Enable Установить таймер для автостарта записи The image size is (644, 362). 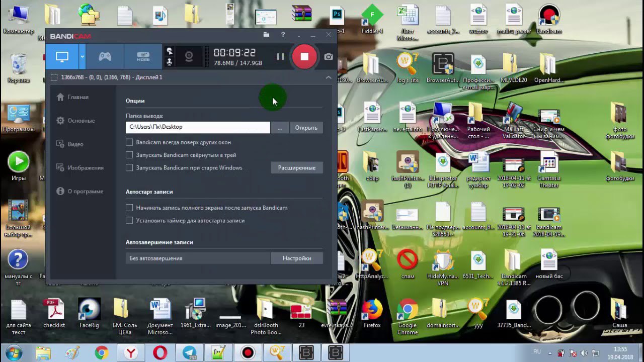(x=129, y=220)
